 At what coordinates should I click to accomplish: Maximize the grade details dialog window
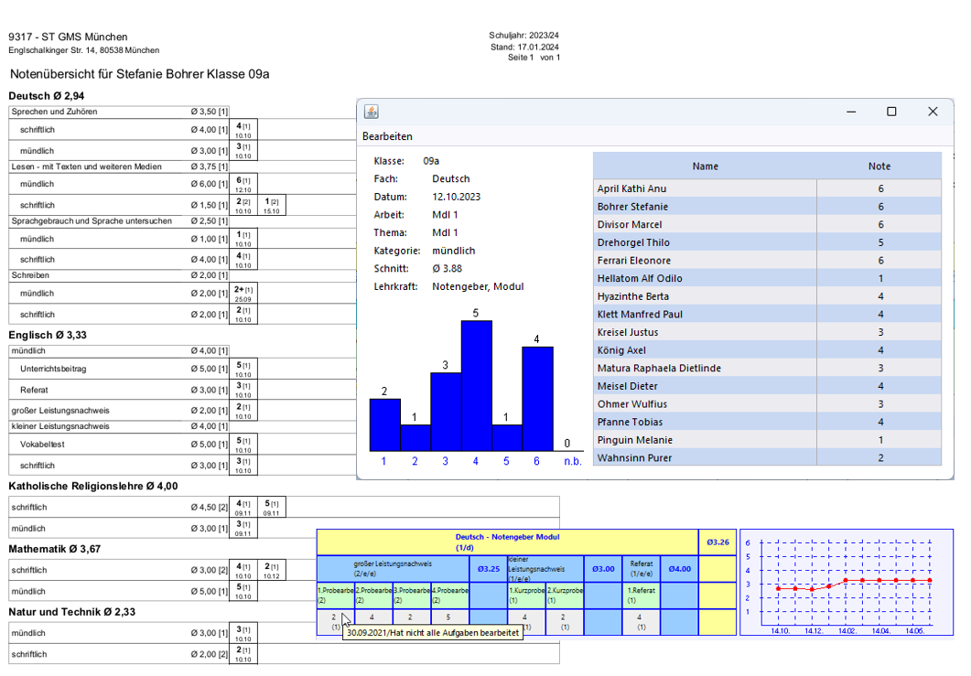[891, 112]
